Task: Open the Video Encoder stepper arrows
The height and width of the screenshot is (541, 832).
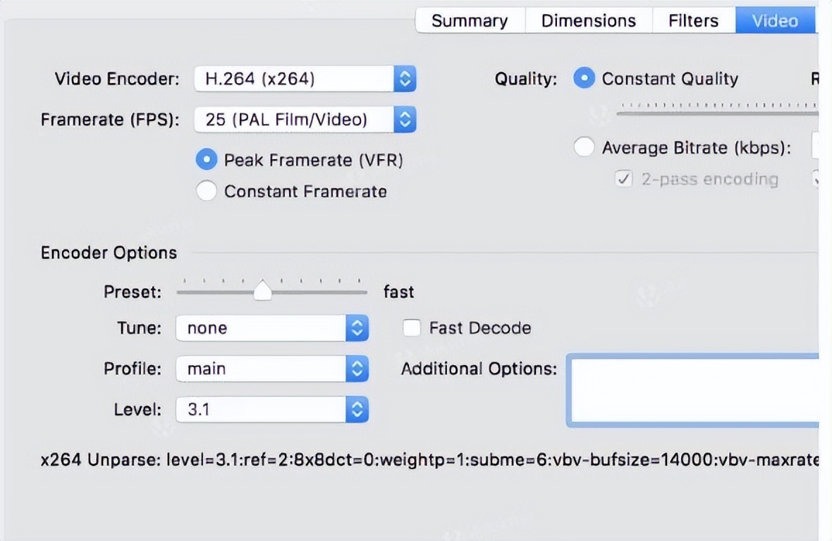Action: point(404,79)
